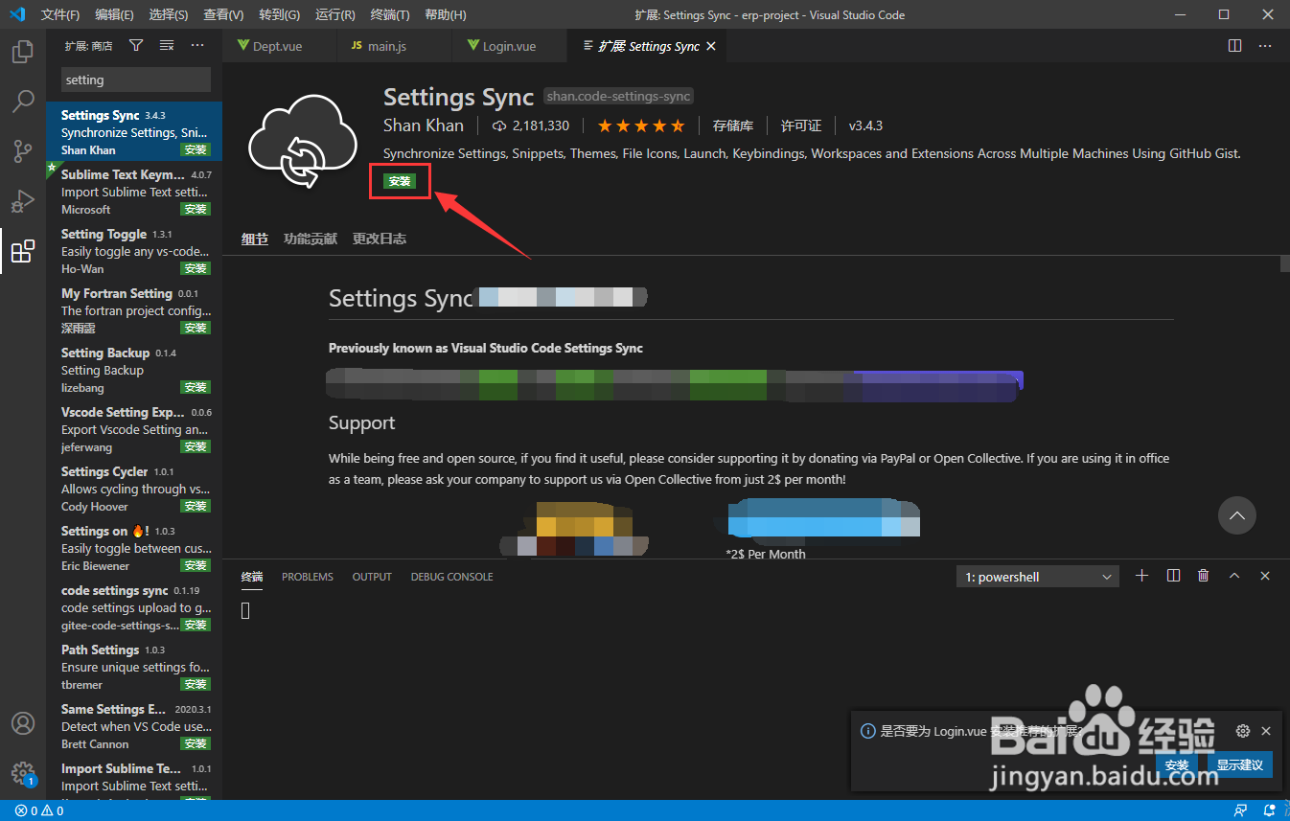This screenshot has width=1290, height=821.
Task: Kill terminal with trash icon
Action: pos(1204,576)
